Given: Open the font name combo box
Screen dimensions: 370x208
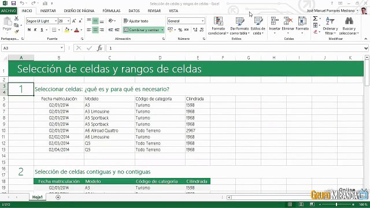Looking at the screenshot, I should coord(42,21).
